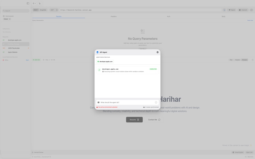This screenshot has height=159, width=255.
Task: Select developer.apple.com request in sidebar
Action: tap(16, 40)
